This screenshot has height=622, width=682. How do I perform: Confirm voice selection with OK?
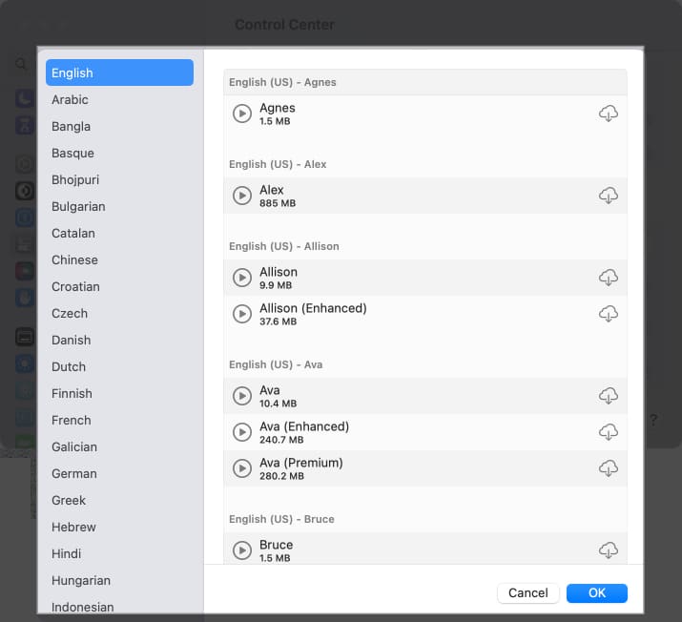click(597, 592)
